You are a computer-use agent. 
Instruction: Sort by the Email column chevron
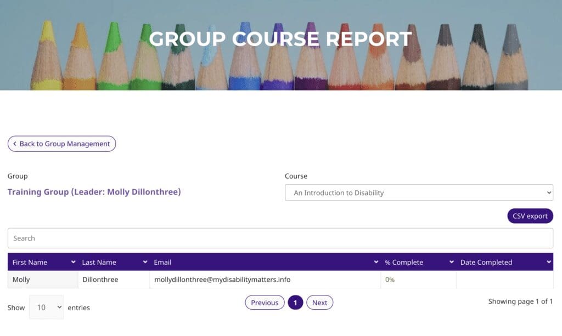pyautogui.click(x=375, y=262)
